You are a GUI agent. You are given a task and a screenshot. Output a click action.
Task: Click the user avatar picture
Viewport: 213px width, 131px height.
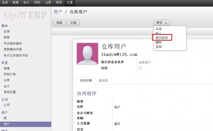click(87, 54)
